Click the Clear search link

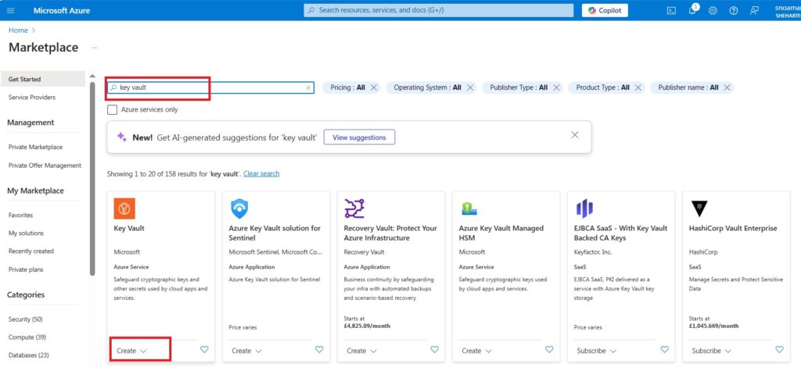(261, 174)
